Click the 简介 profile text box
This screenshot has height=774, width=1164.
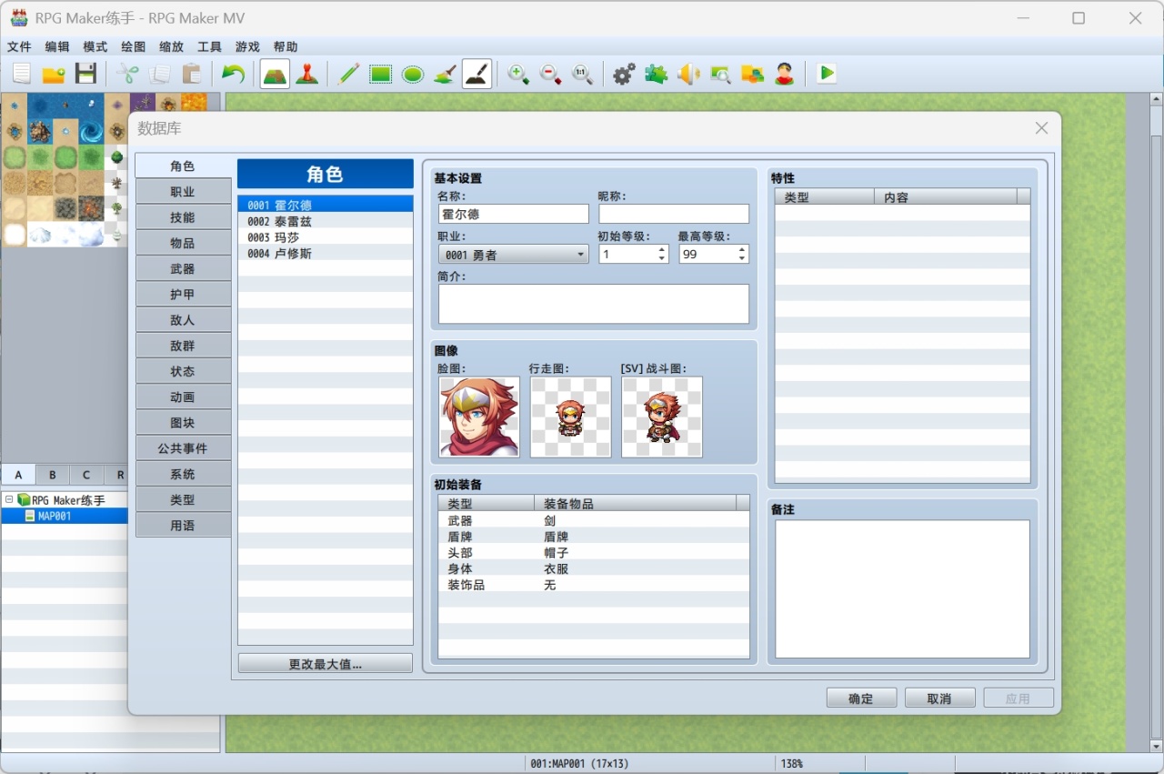594,304
